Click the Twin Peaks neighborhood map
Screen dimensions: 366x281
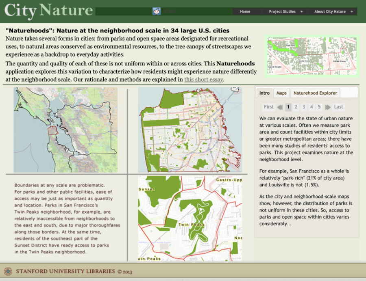[190, 218]
